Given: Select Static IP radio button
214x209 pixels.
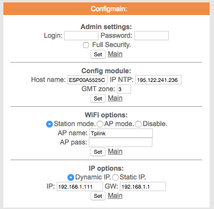Looking at the screenshot, I should (x=115, y=177).
